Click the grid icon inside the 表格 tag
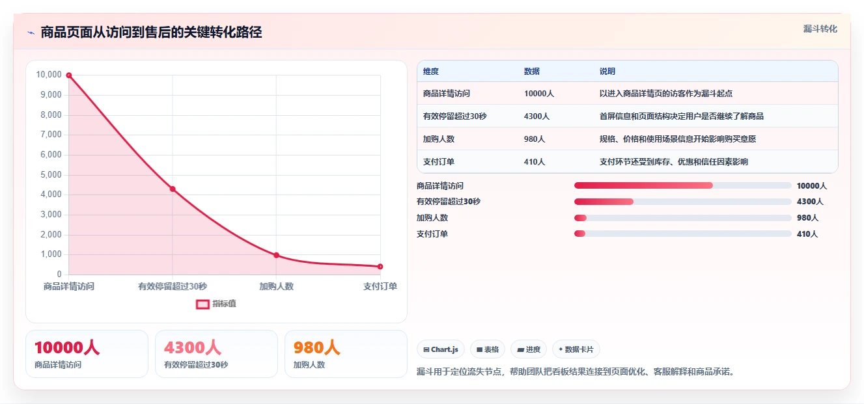 click(x=479, y=350)
